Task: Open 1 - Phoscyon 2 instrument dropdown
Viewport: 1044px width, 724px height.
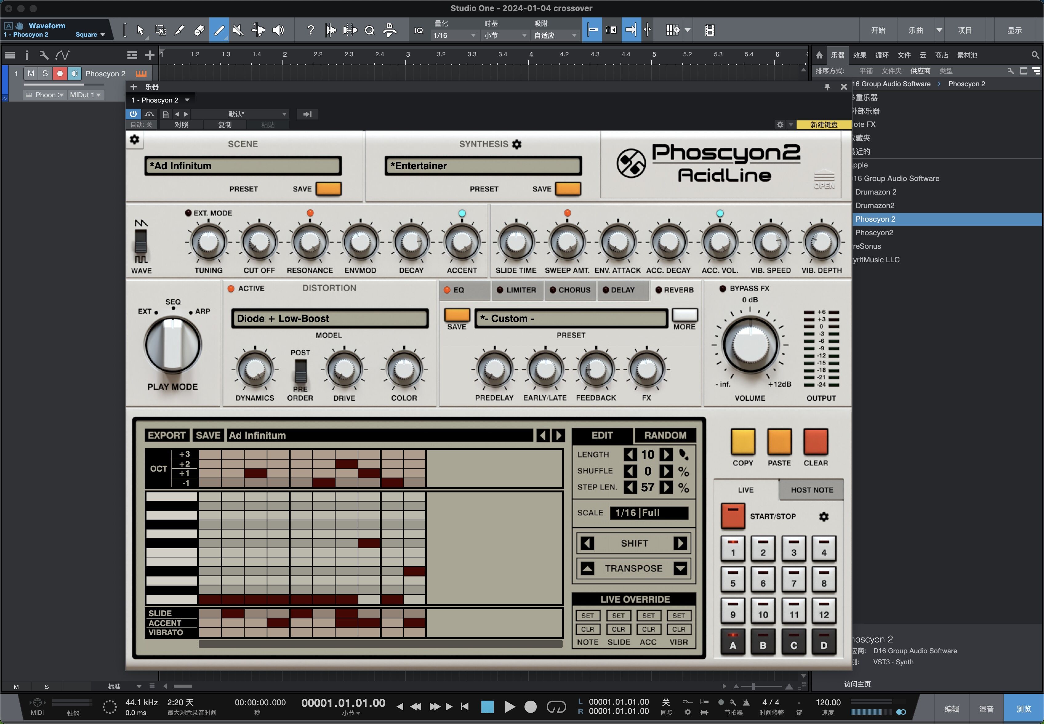Action: click(160, 100)
